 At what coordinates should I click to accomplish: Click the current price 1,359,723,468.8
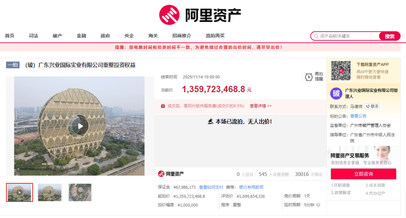[x=214, y=89]
